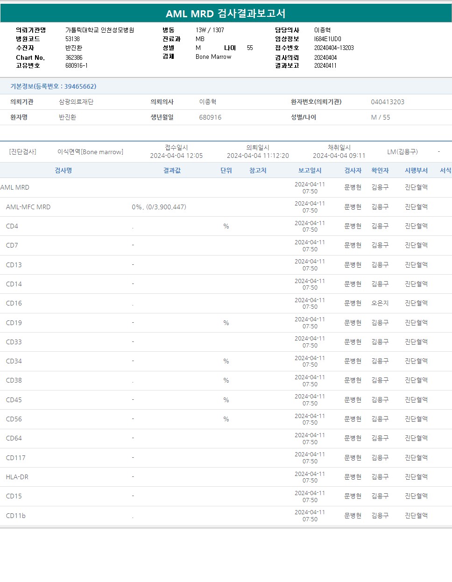Select the AML-MFC MRD test name
Image resolution: width=452 pixels, height=582 pixels.
[28, 207]
